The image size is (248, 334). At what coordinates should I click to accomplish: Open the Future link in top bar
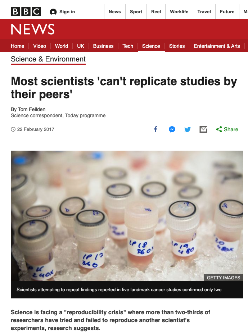click(227, 12)
